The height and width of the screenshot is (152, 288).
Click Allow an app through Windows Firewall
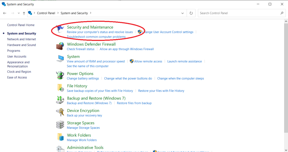[x=127, y=49]
